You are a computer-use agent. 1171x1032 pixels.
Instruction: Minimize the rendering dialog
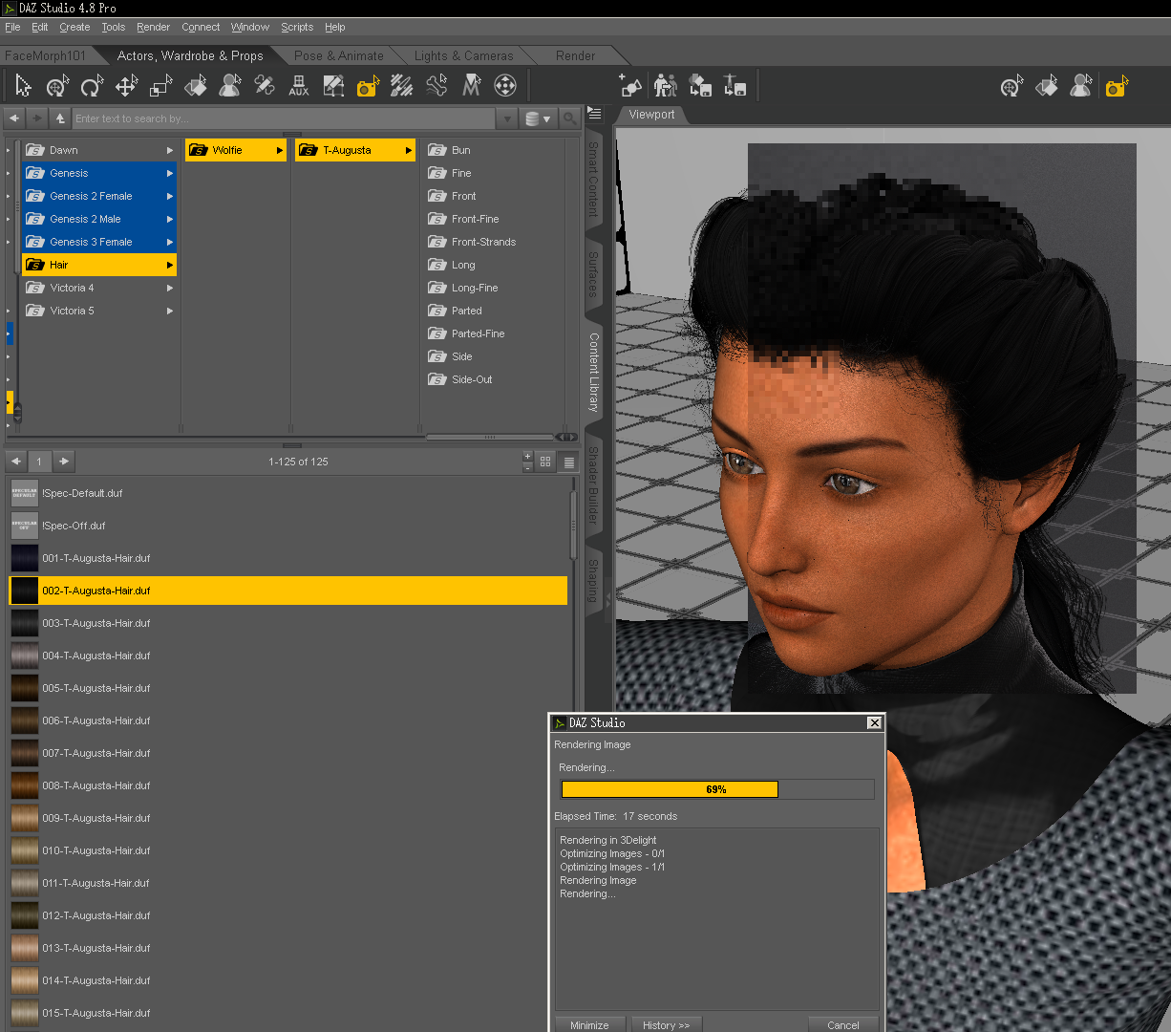(x=589, y=1024)
